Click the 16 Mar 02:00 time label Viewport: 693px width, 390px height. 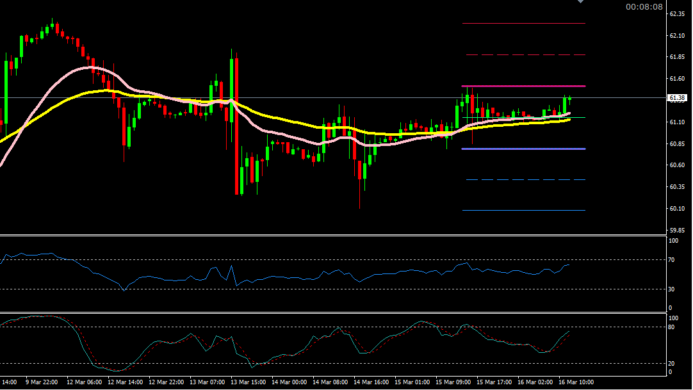(535, 382)
